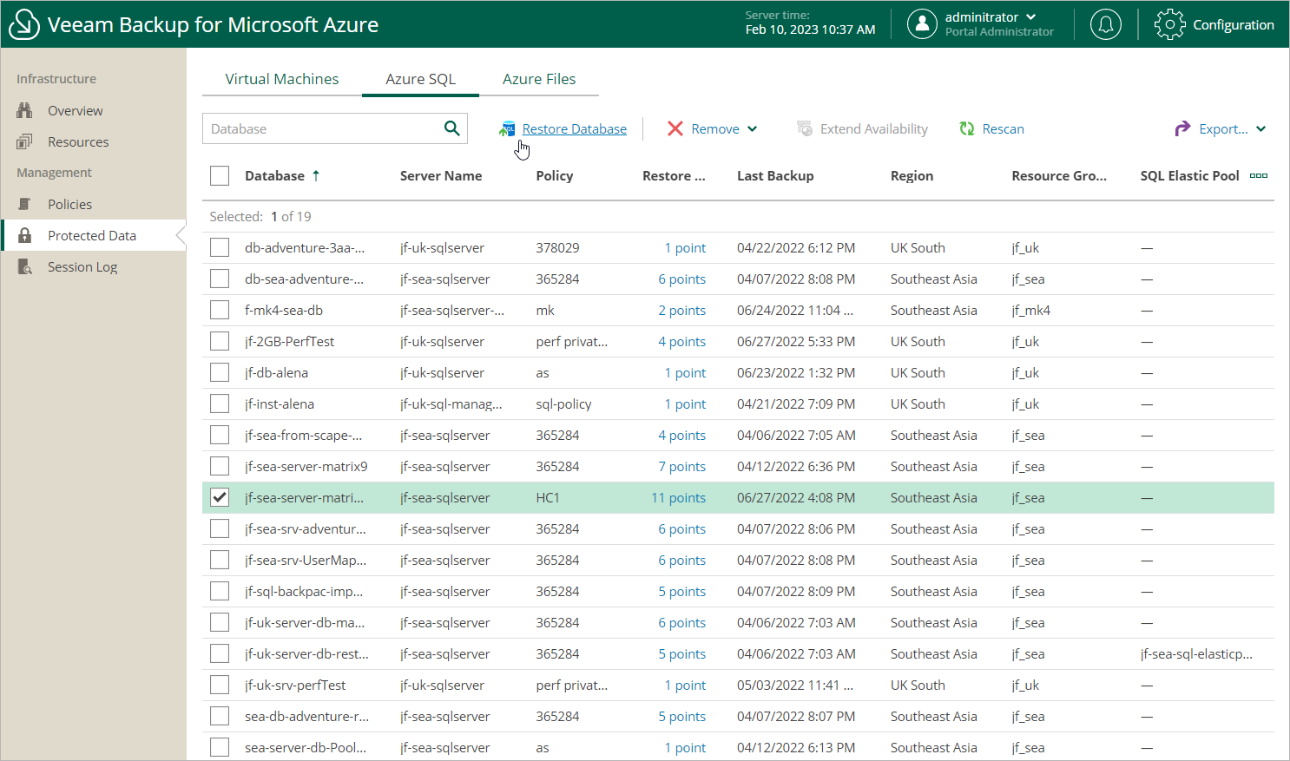The height and width of the screenshot is (761, 1290).
Task: Switch to the Virtual Machines tab
Action: tap(282, 79)
